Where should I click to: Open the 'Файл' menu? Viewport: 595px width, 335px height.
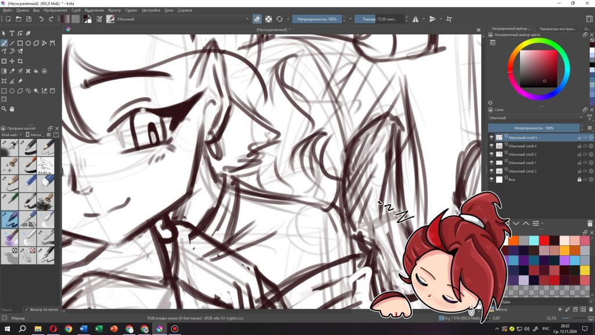(x=8, y=10)
